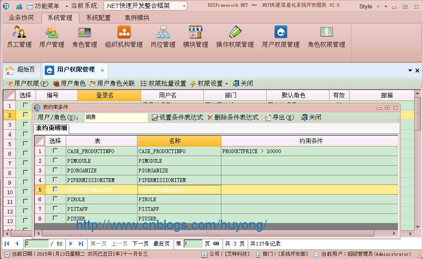Check the PISTAFF row checkbox

click(55, 208)
